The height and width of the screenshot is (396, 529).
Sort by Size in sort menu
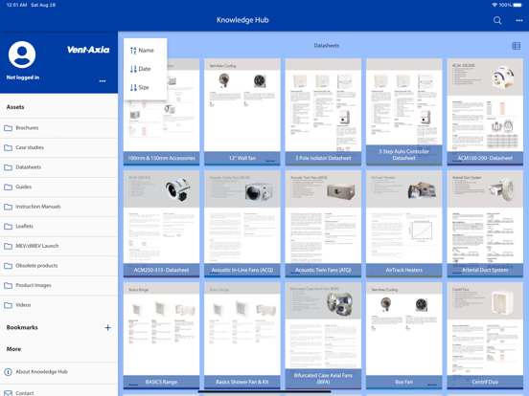point(146,88)
